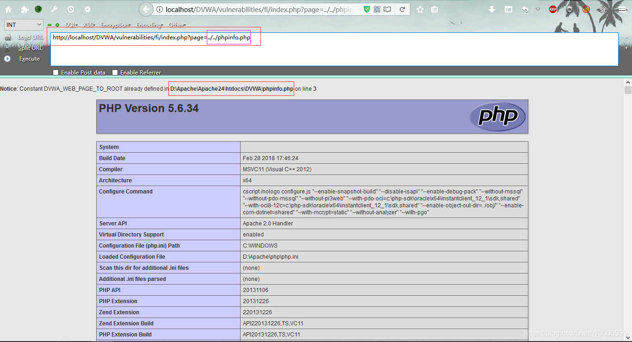Click the green minus HackBar icon
The height and width of the screenshot is (342, 632).
[50, 25]
